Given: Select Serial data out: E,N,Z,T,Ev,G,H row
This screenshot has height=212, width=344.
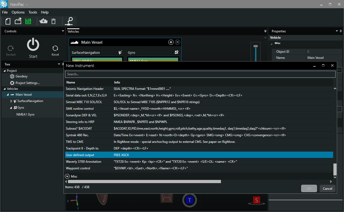Looking at the screenshot, I should 199,95.
